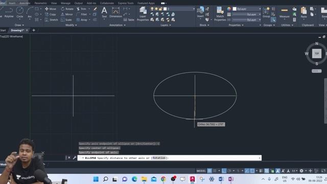Expand the Properties panel
327x184 pixels.
tap(236, 25)
